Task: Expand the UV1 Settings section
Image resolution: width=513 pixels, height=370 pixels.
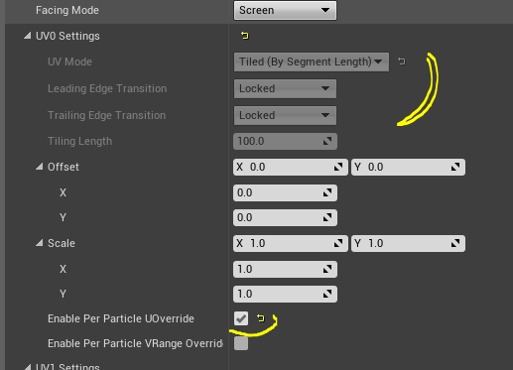Action: click(x=28, y=366)
